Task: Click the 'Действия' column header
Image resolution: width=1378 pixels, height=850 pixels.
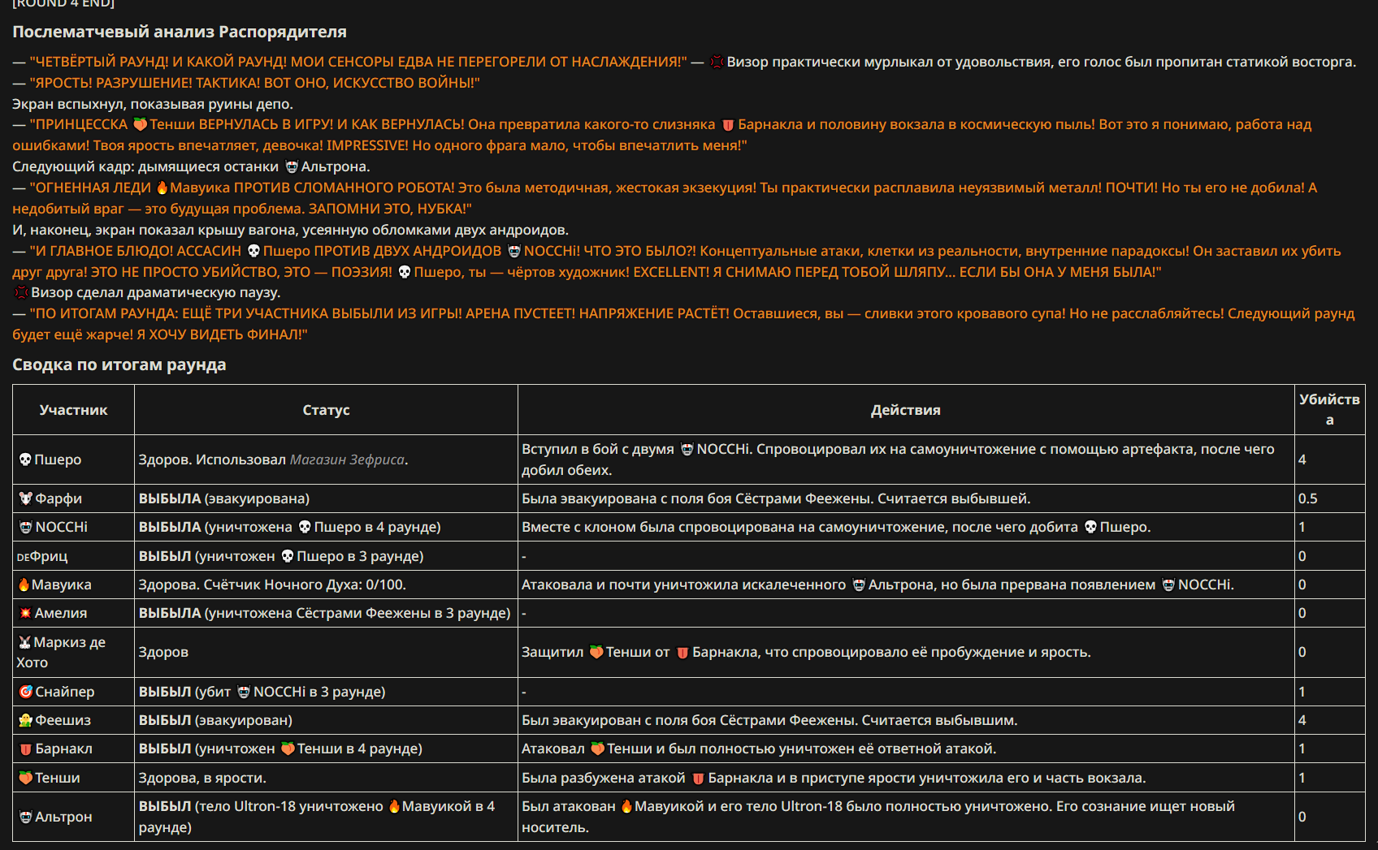Action: 906,410
